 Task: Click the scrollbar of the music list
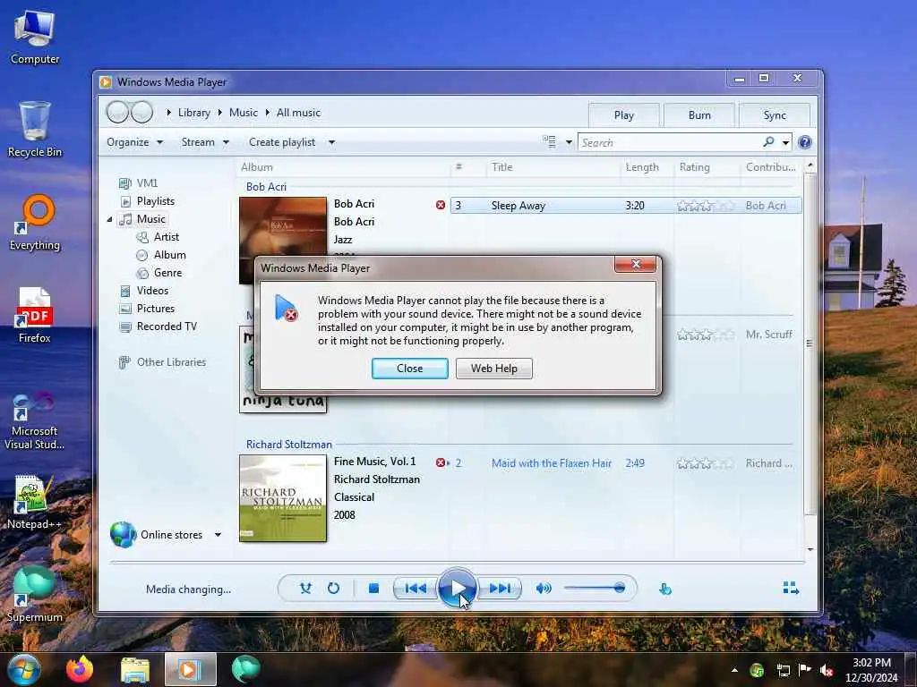(x=810, y=344)
